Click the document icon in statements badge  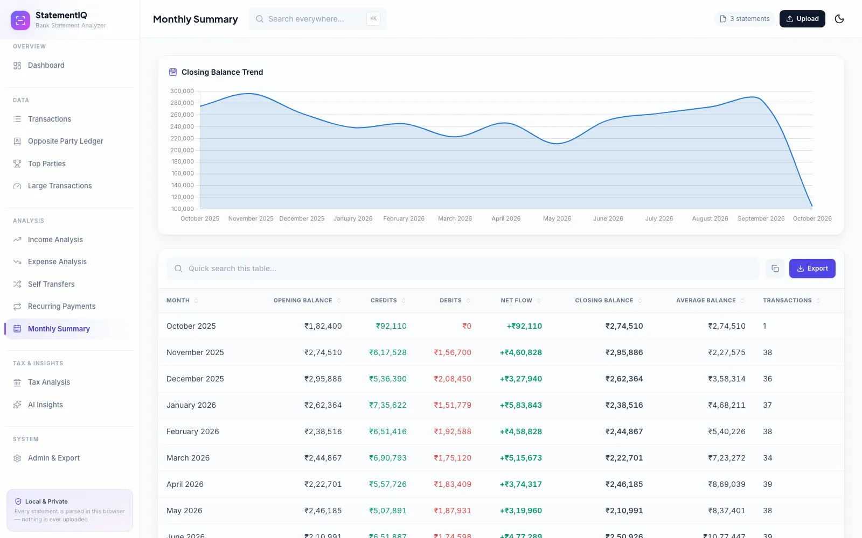(x=723, y=19)
